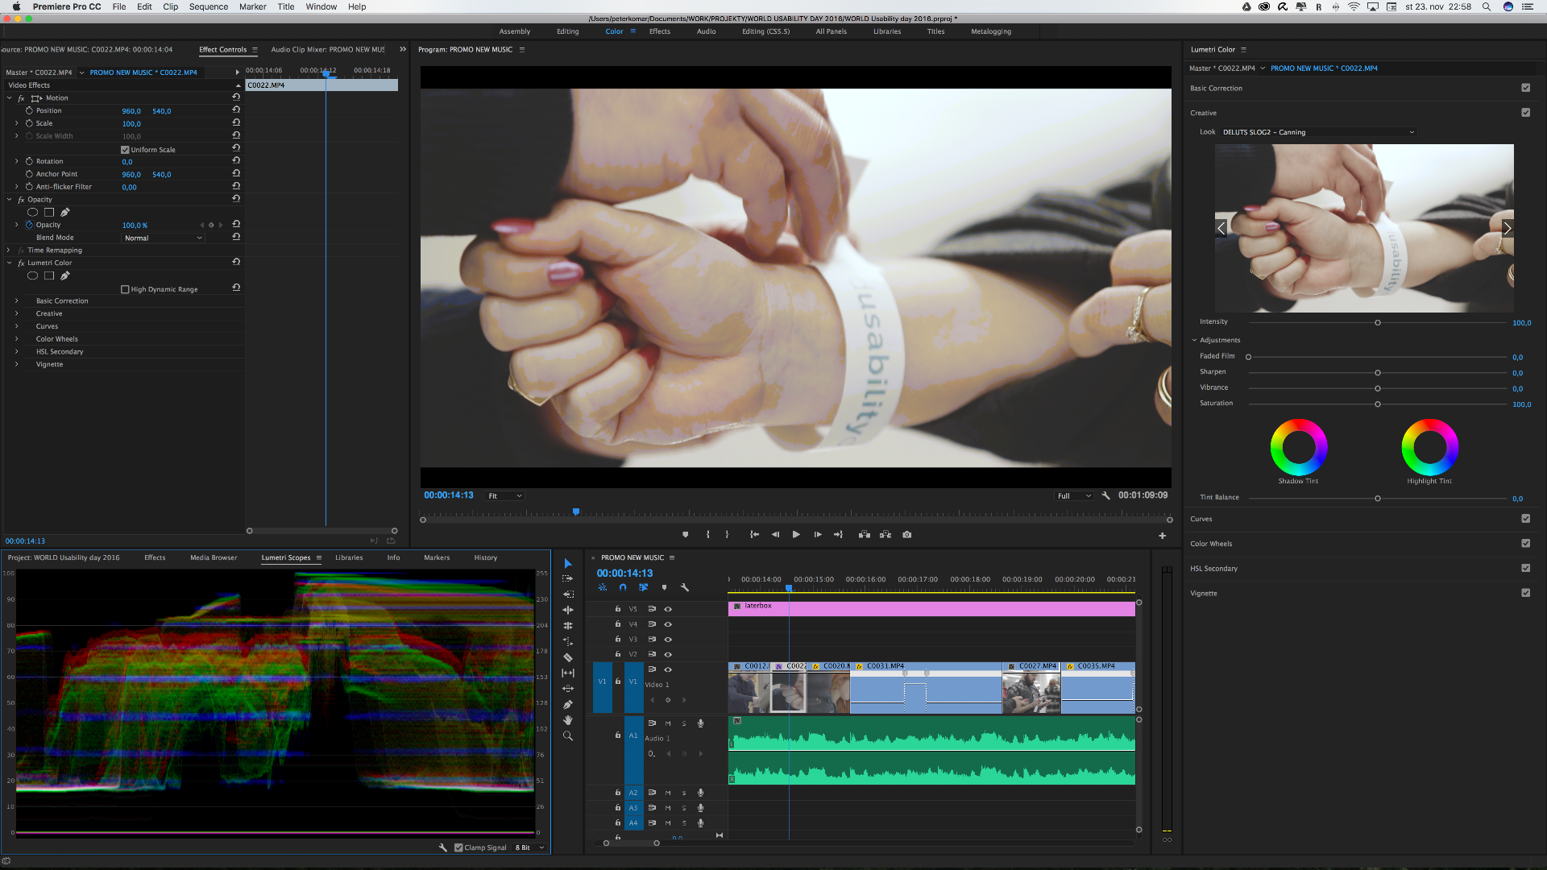Viewport: 1547px width, 870px height.
Task: Mute audio track A2
Action: [x=668, y=793]
